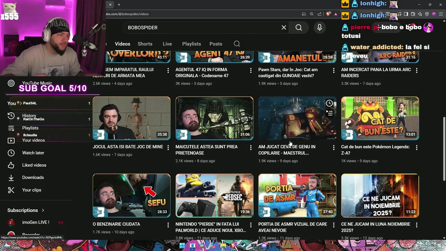
Task: Click the skeleton thumbnail with 35:38 duration
Action: (x=131, y=118)
